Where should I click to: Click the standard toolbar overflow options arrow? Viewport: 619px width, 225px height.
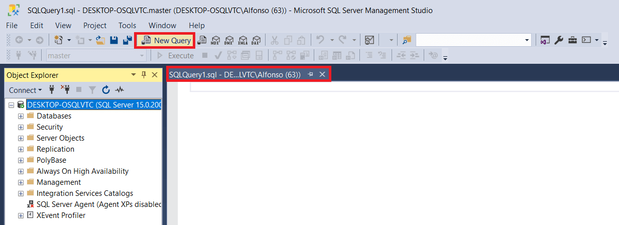605,43
